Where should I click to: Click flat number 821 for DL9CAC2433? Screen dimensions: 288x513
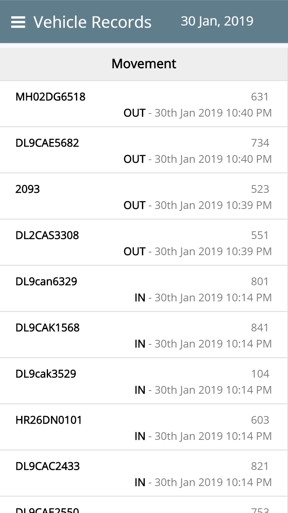260,466
